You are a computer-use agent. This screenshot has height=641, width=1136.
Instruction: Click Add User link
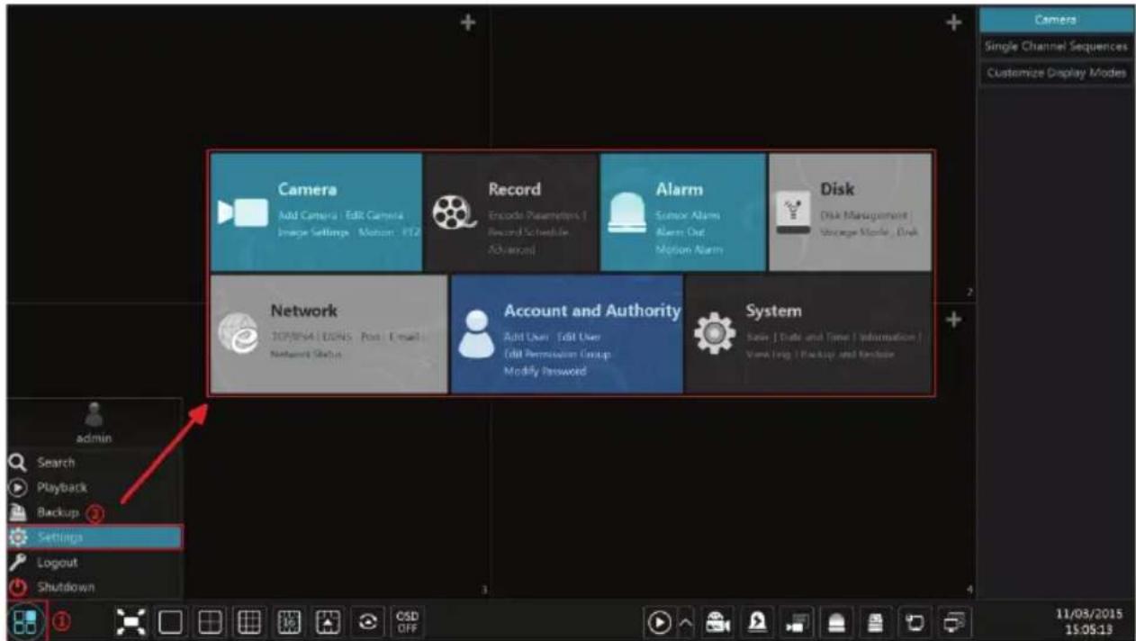[527, 337]
